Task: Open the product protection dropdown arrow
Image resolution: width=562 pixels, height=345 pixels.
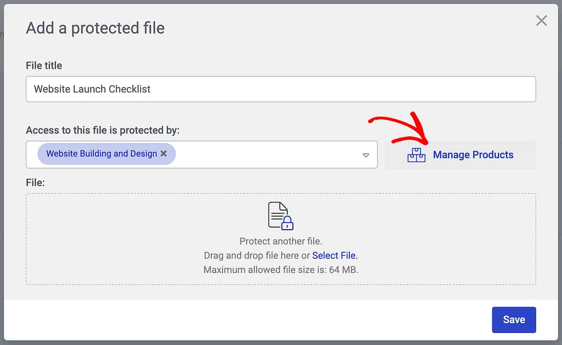Action: tap(366, 155)
